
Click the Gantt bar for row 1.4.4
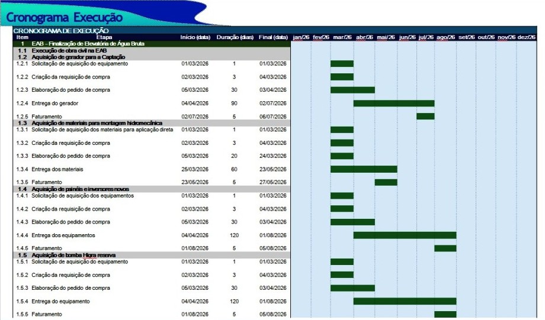[x=405, y=235]
